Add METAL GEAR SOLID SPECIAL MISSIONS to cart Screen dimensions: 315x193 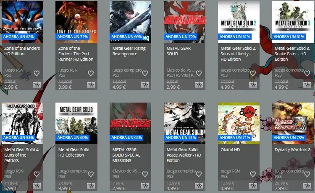[x=145, y=186]
